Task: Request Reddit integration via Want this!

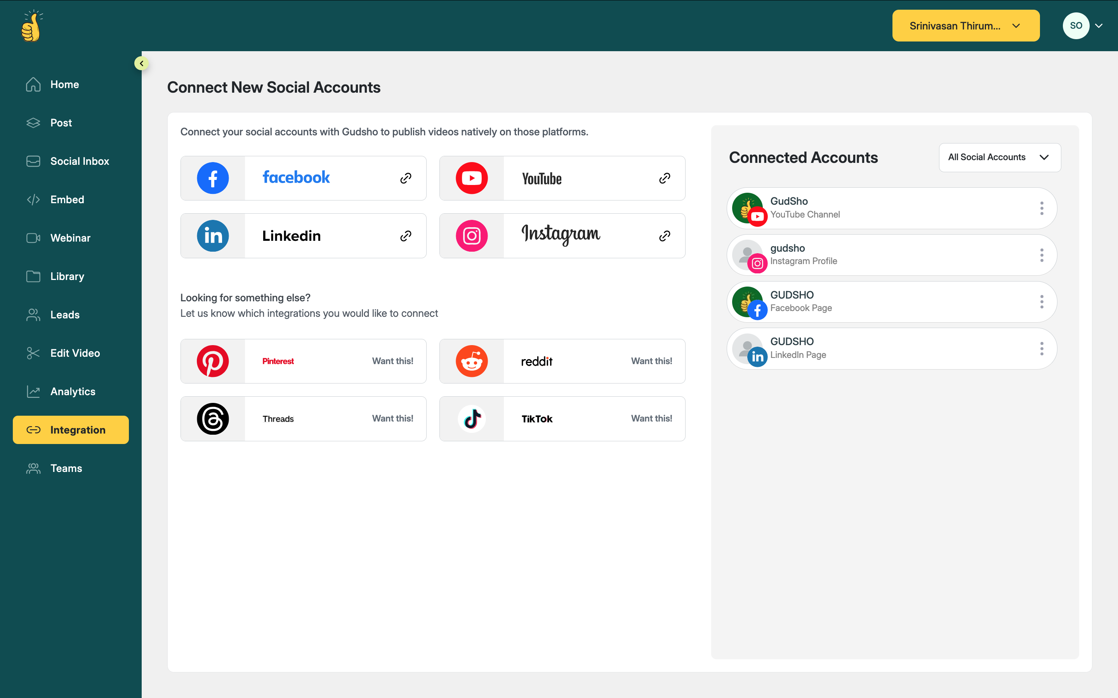Action: (651, 361)
